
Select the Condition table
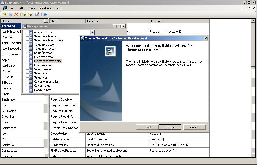click(11, 37)
